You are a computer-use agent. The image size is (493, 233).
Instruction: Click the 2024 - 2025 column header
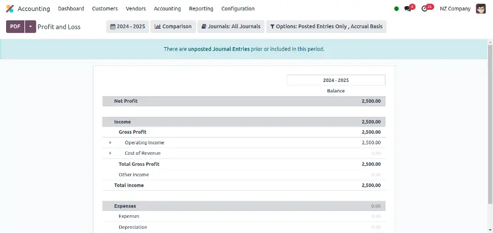(x=336, y=80)
